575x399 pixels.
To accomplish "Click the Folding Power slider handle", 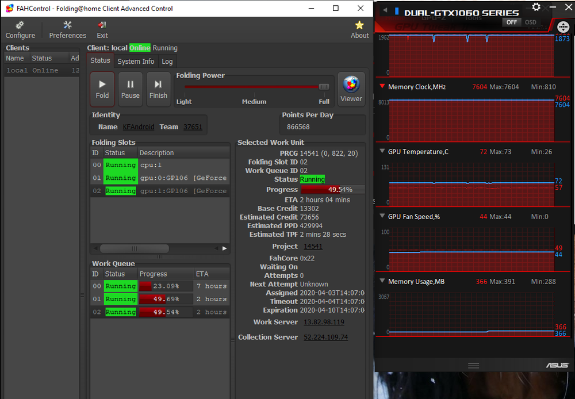I will tap(324, 87).
